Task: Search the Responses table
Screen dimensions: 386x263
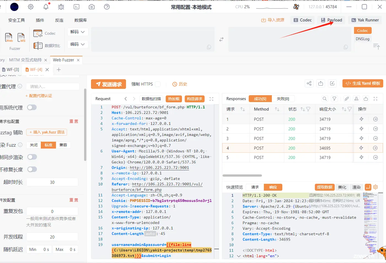Action: 325,99
